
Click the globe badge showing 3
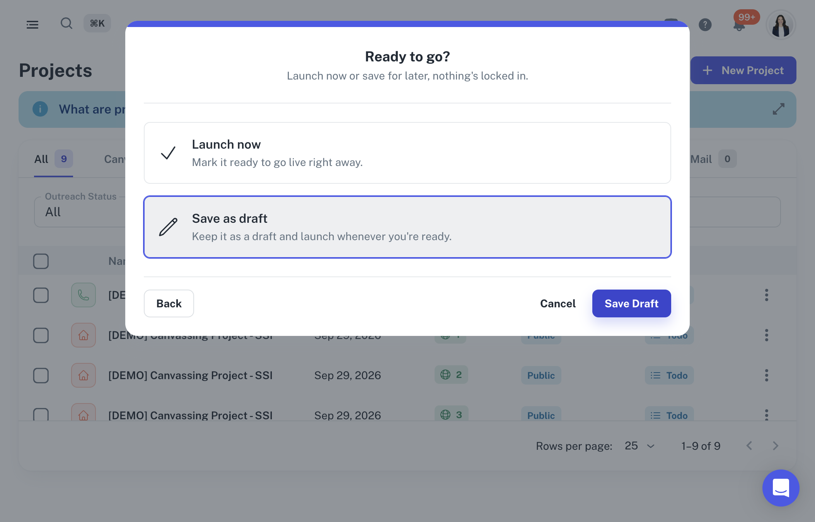(x=451, y=414)
